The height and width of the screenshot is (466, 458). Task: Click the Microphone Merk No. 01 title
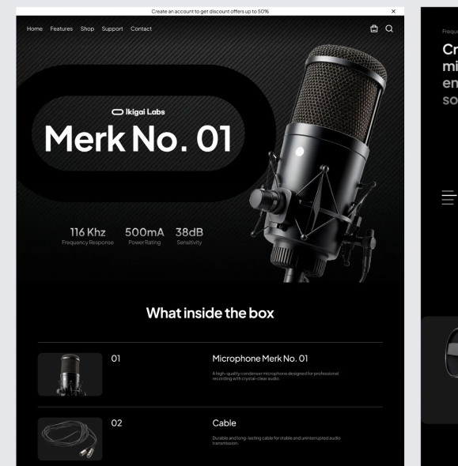click(x=260, y=359)
